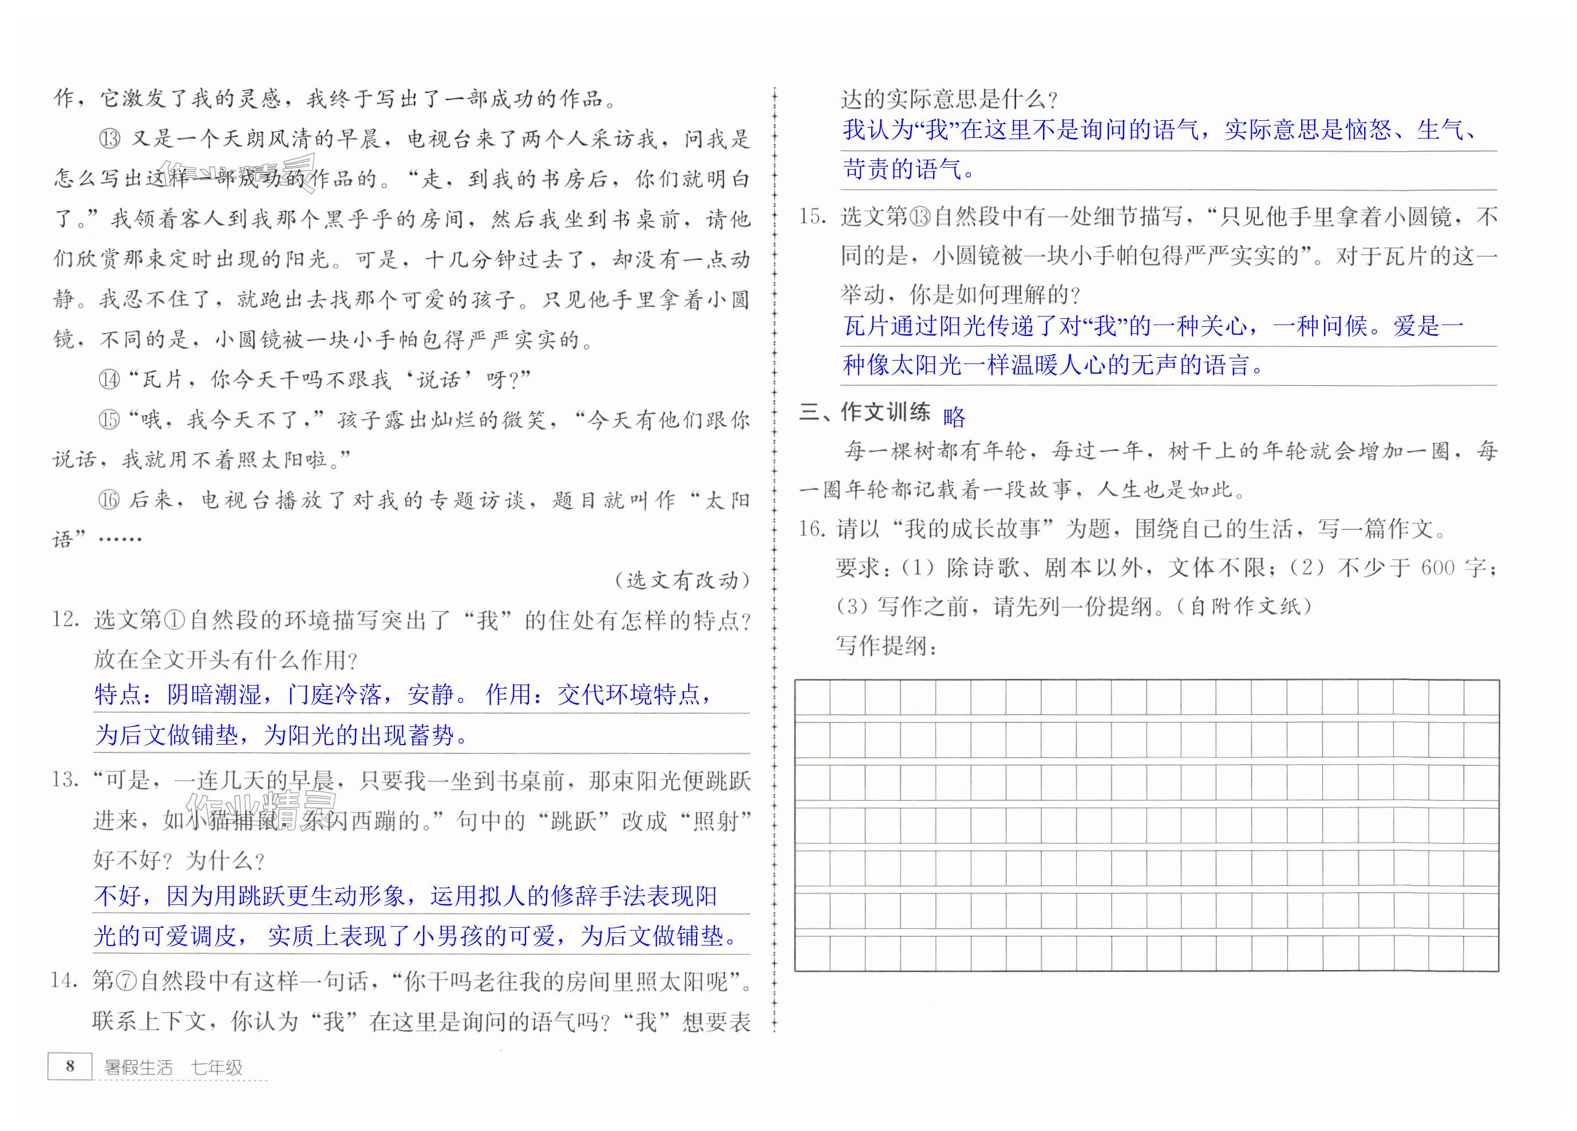This screenshot has height=1131, width=1577.
Task: Click the page number box showing 8
Action: point(69,1066)
